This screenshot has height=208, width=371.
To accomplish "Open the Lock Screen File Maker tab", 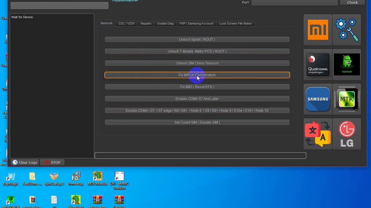I will click(x=235, y=23).
